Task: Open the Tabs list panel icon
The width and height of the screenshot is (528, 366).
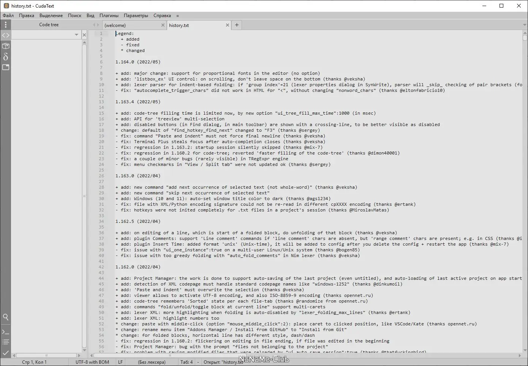Action: [x=5, y=67]
